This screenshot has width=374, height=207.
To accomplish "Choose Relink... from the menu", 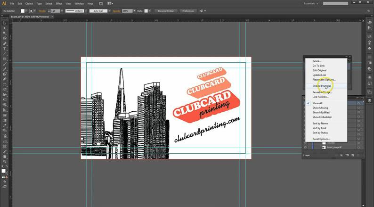I will pyautogui.click(x=317, y=61).
